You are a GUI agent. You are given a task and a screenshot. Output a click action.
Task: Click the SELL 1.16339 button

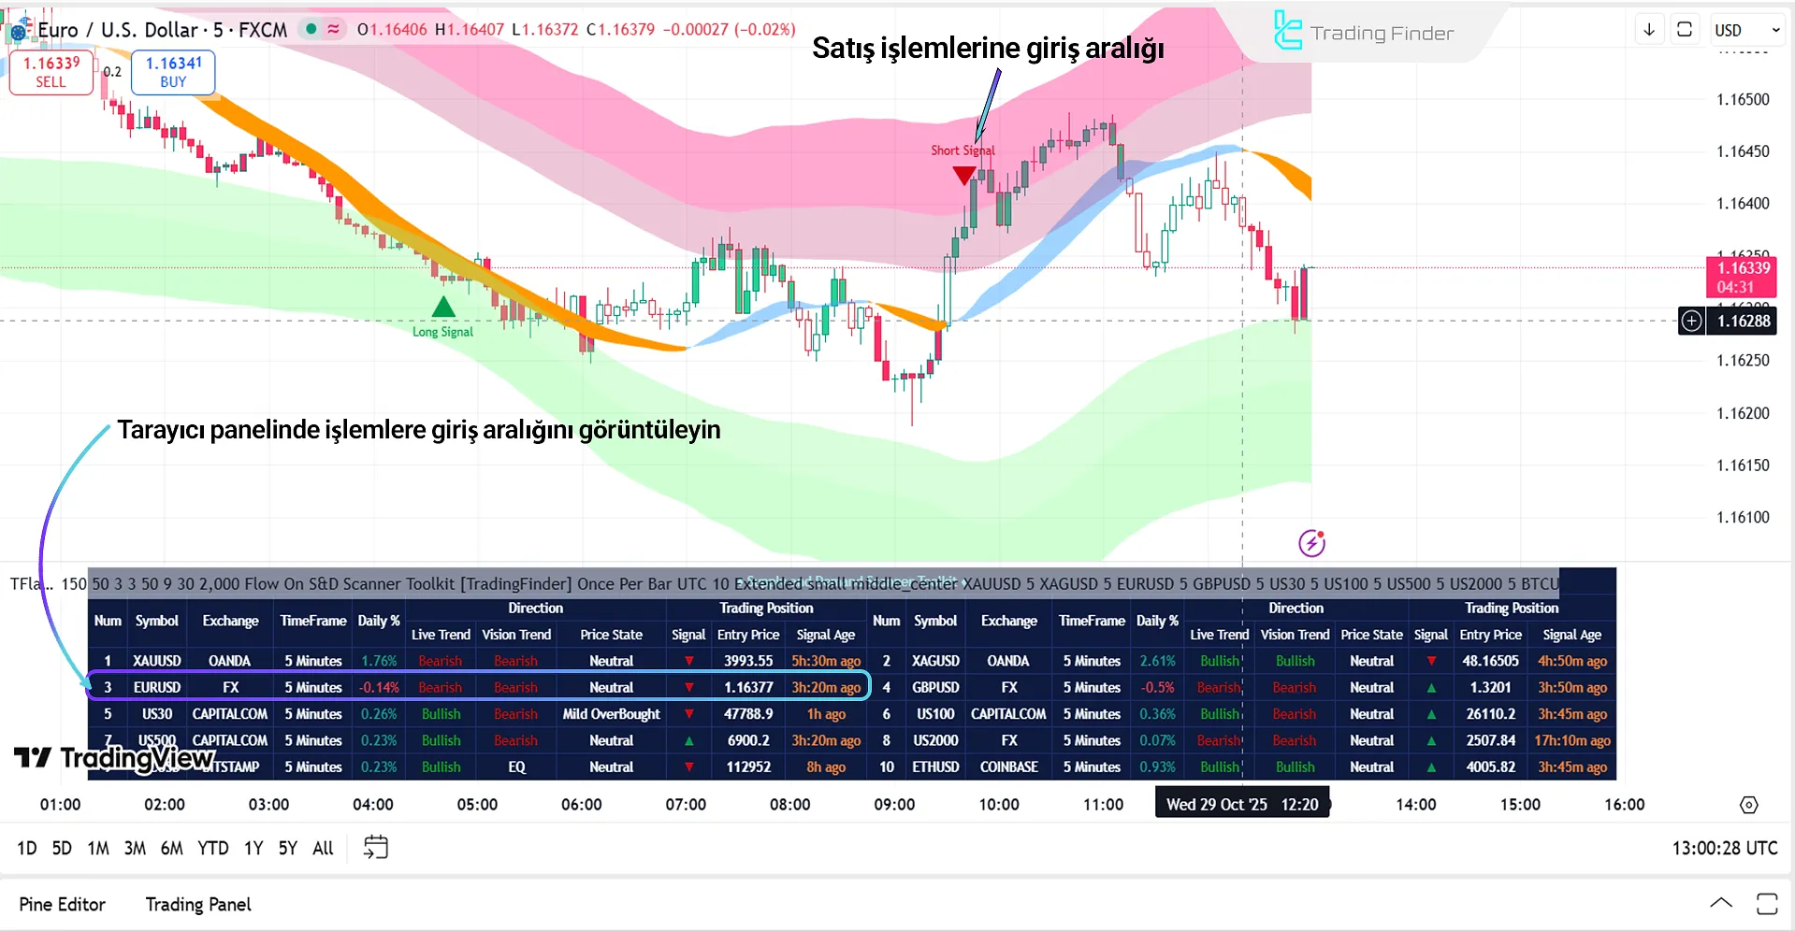point(51,72)
